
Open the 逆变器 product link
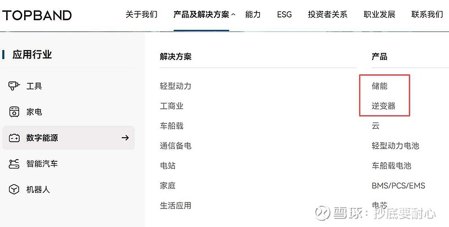[383, 106]
